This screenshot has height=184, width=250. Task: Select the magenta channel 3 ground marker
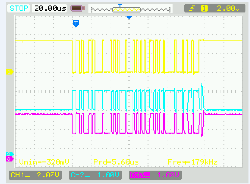tap(9, 159)
